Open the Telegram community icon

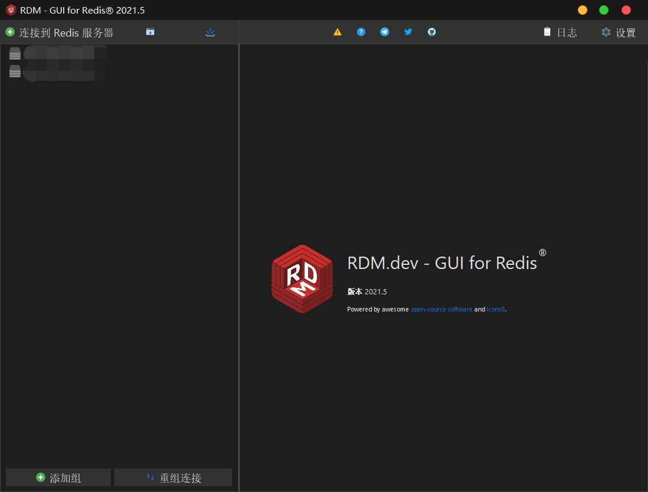[384, 32]
